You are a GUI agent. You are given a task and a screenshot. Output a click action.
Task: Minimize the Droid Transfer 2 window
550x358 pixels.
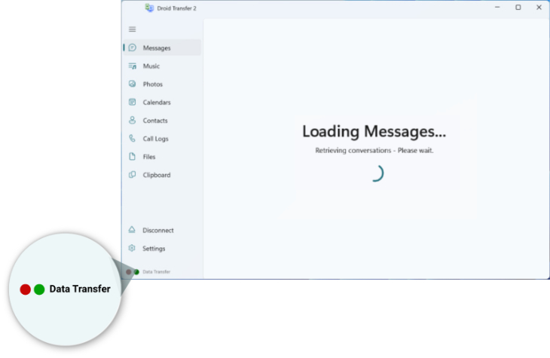click(x=497, y=8)
